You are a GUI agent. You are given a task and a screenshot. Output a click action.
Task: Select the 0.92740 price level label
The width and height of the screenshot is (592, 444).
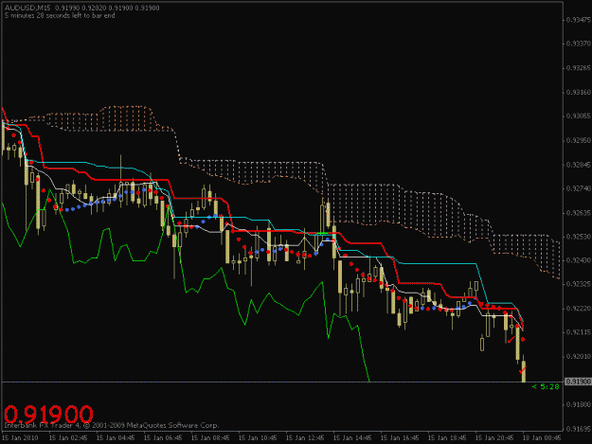[579, 188]
